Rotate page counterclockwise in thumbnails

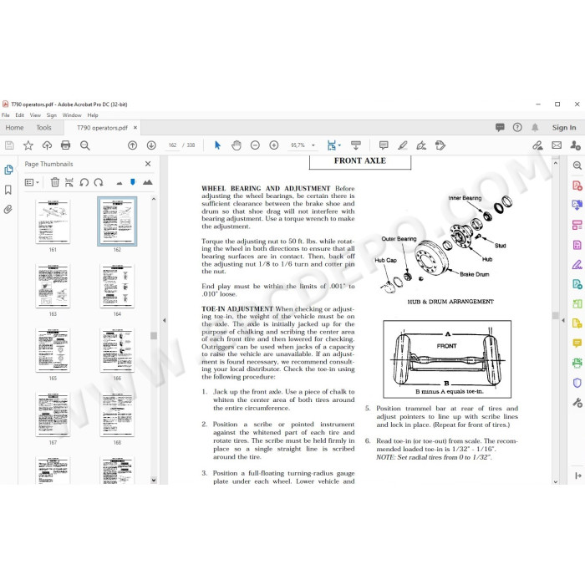pyautogui.click(x=84, y=182)
